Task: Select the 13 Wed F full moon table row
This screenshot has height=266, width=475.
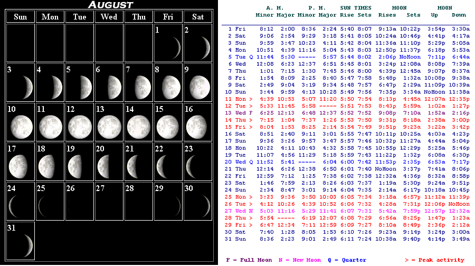Action: pos(347,112)
